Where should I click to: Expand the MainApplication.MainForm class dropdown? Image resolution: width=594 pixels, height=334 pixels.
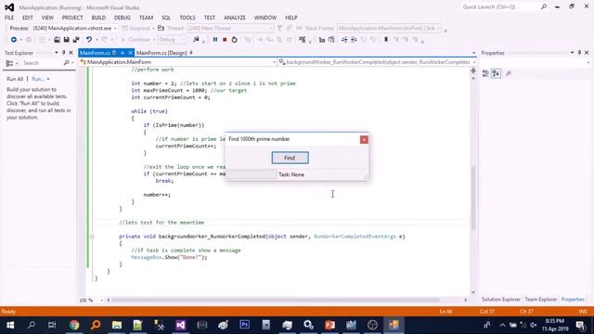275,62
